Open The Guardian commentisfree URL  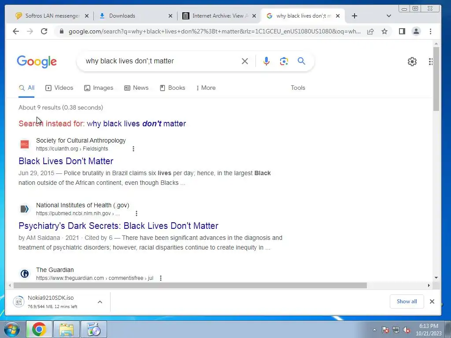[x=95, y=278]
